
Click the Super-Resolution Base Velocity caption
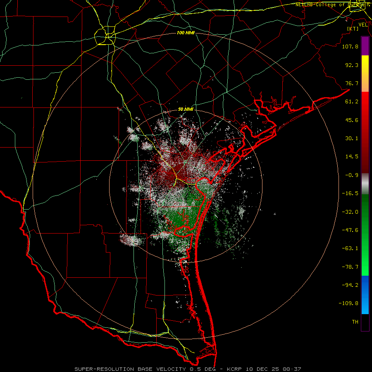click(188, 369)
